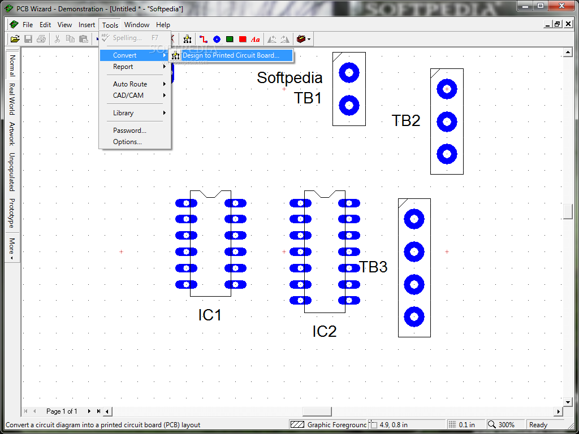Click the Paste clipboard icon
579x434 pixels.
(84, 39)
